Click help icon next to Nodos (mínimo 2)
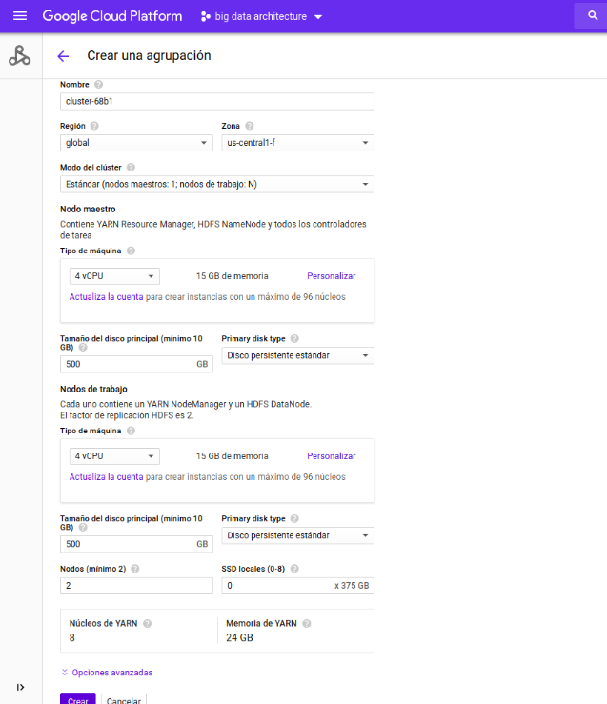607x704 pixels. pos(134,569)
